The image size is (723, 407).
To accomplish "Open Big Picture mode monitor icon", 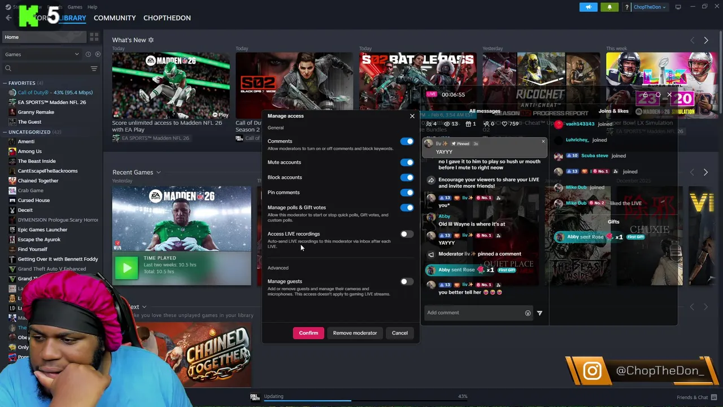I will 678,7.
